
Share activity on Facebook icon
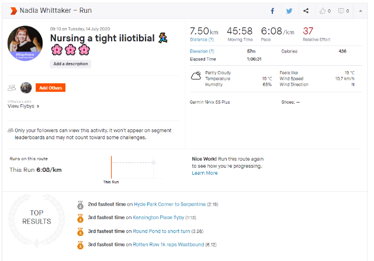pos(272,11)
